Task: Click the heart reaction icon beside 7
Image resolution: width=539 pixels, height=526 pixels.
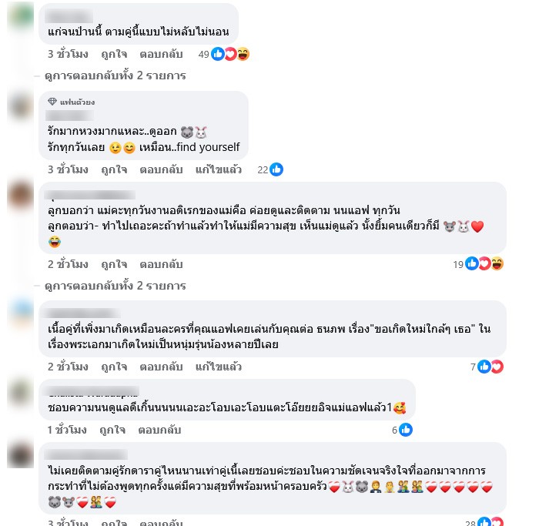Action: 497,367
